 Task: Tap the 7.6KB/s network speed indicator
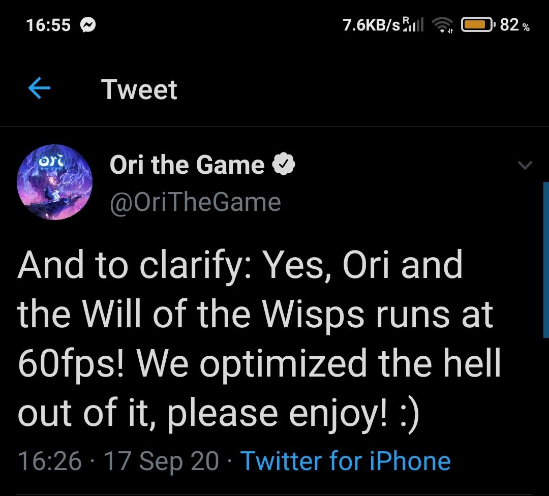[x=371, y=25]
